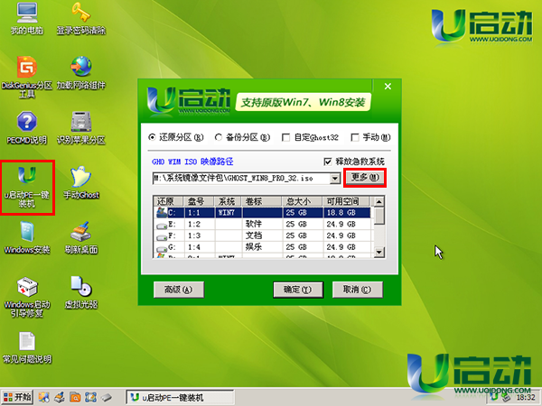The width and height of the screenshot is (542, 406).
Task: Click second quick launch icon in taskbar
Action: 60,397
